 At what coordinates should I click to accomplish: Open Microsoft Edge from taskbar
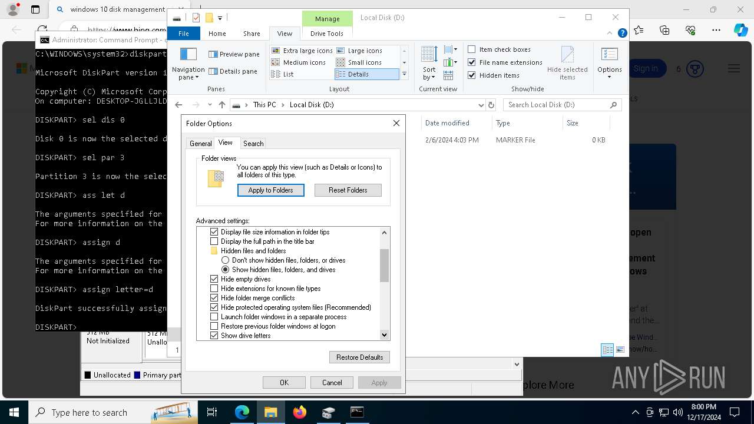[x=242, y=412]
